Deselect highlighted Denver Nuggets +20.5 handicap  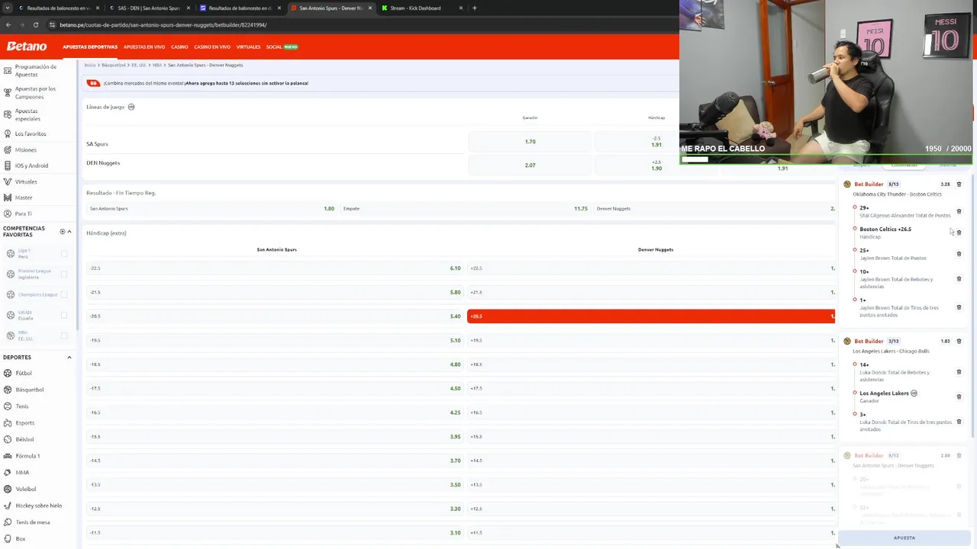650,316
